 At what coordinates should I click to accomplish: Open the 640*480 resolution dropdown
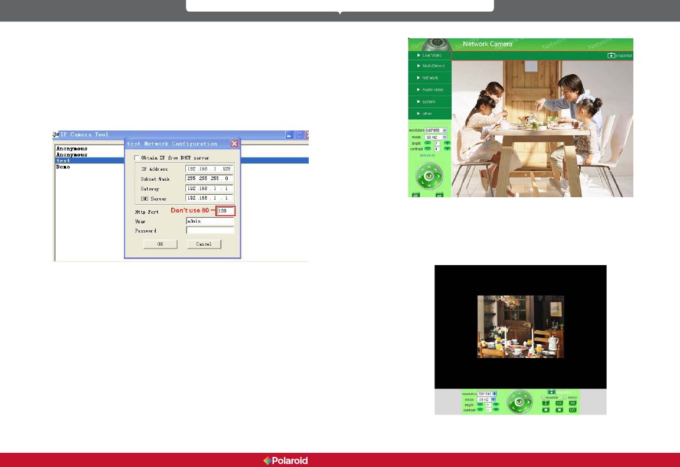(436, 130)
